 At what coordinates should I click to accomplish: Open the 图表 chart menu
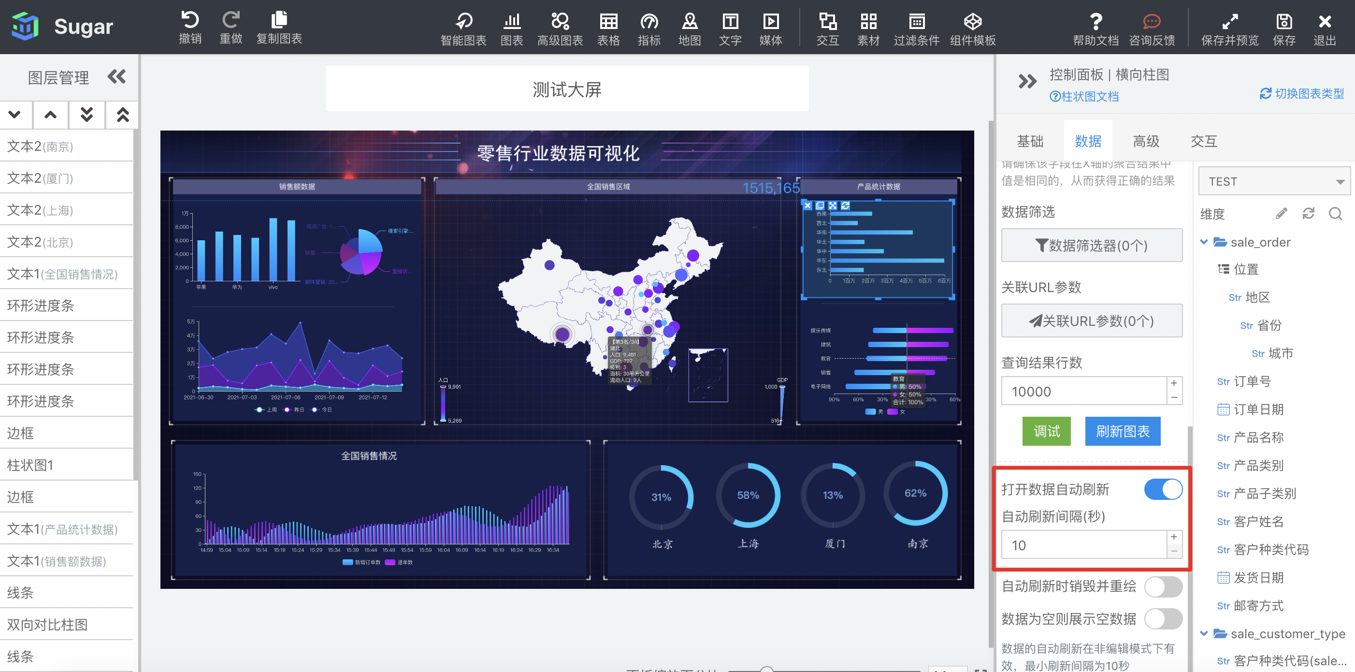[511, 29]
